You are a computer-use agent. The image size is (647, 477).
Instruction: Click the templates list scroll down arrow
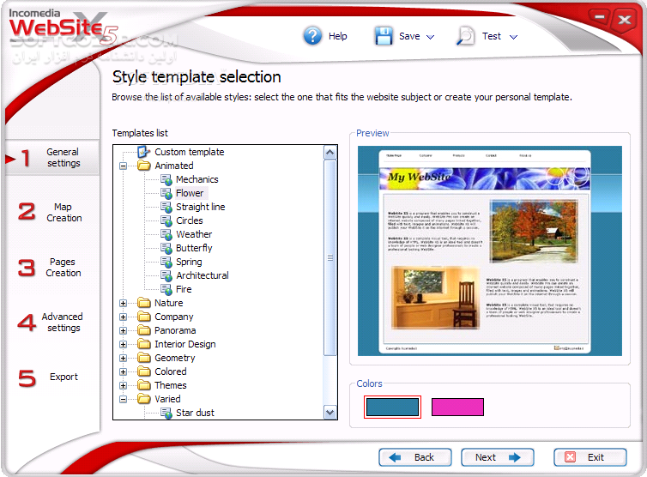330,412
